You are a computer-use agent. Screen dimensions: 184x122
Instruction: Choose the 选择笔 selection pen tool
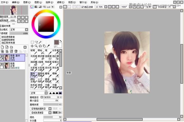click(48, 57)
